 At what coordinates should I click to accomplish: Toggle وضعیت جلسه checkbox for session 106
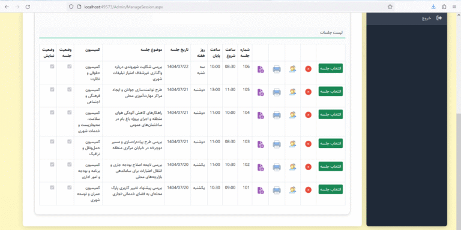click(70, 66)
